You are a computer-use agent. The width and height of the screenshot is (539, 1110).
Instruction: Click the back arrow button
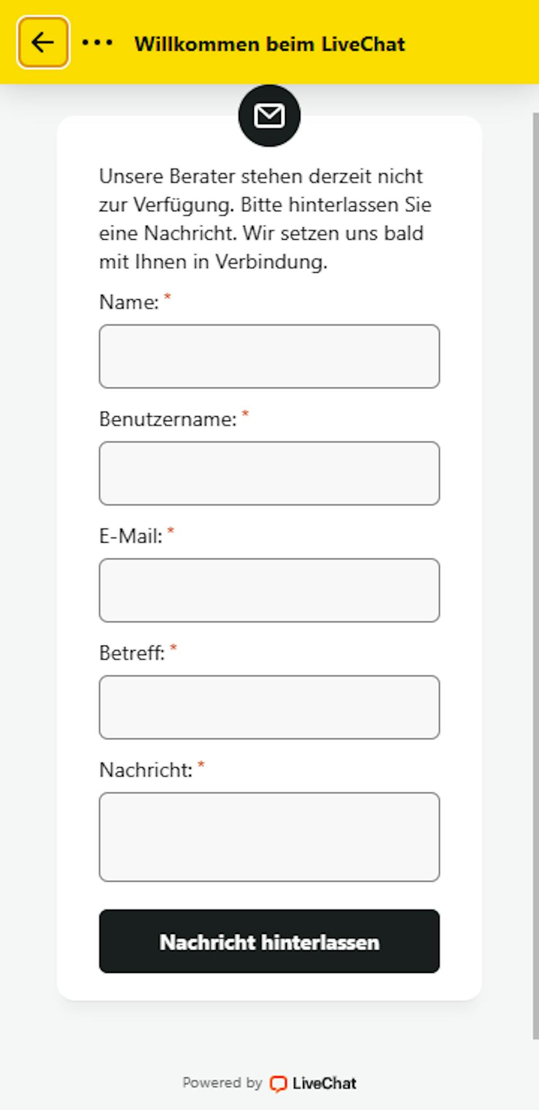[43, 42]
